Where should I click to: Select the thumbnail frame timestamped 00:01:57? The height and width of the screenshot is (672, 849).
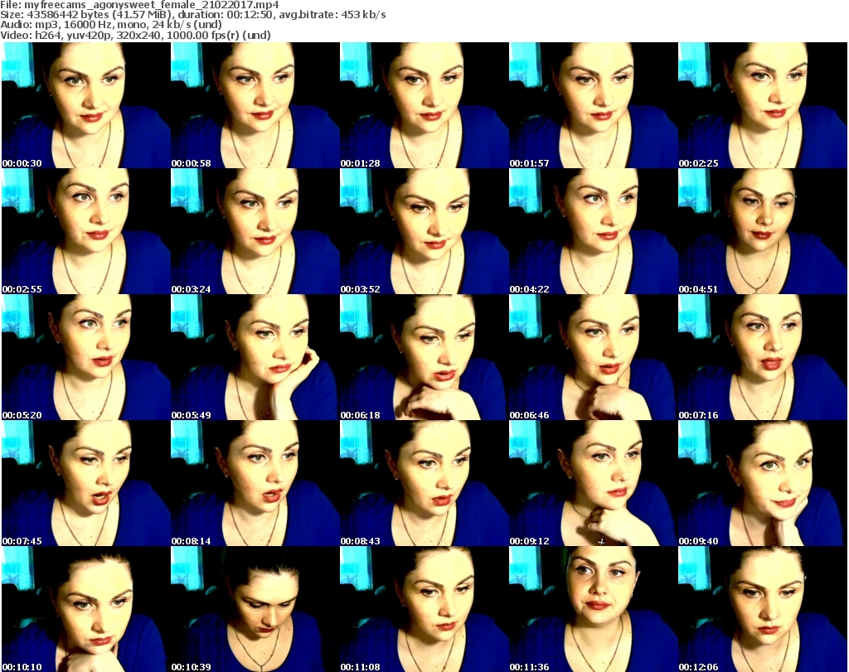point(594,105)
